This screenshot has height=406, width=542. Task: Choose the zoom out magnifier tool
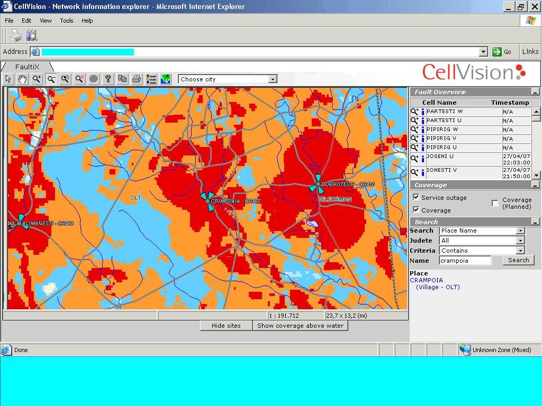pyautogui.click(x=51, y=79)
